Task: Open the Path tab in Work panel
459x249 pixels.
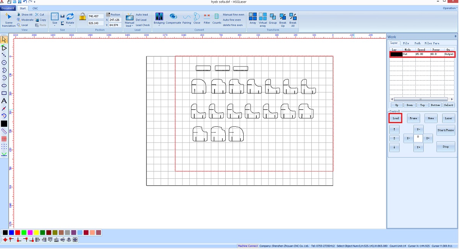Action: (x=417, y=43)
